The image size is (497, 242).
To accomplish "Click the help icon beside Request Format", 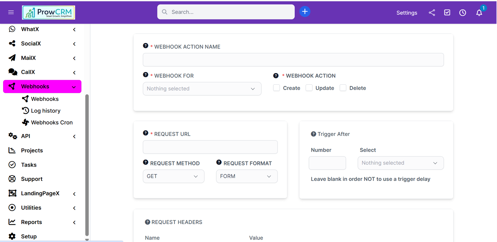I will [x=219, y=162].
